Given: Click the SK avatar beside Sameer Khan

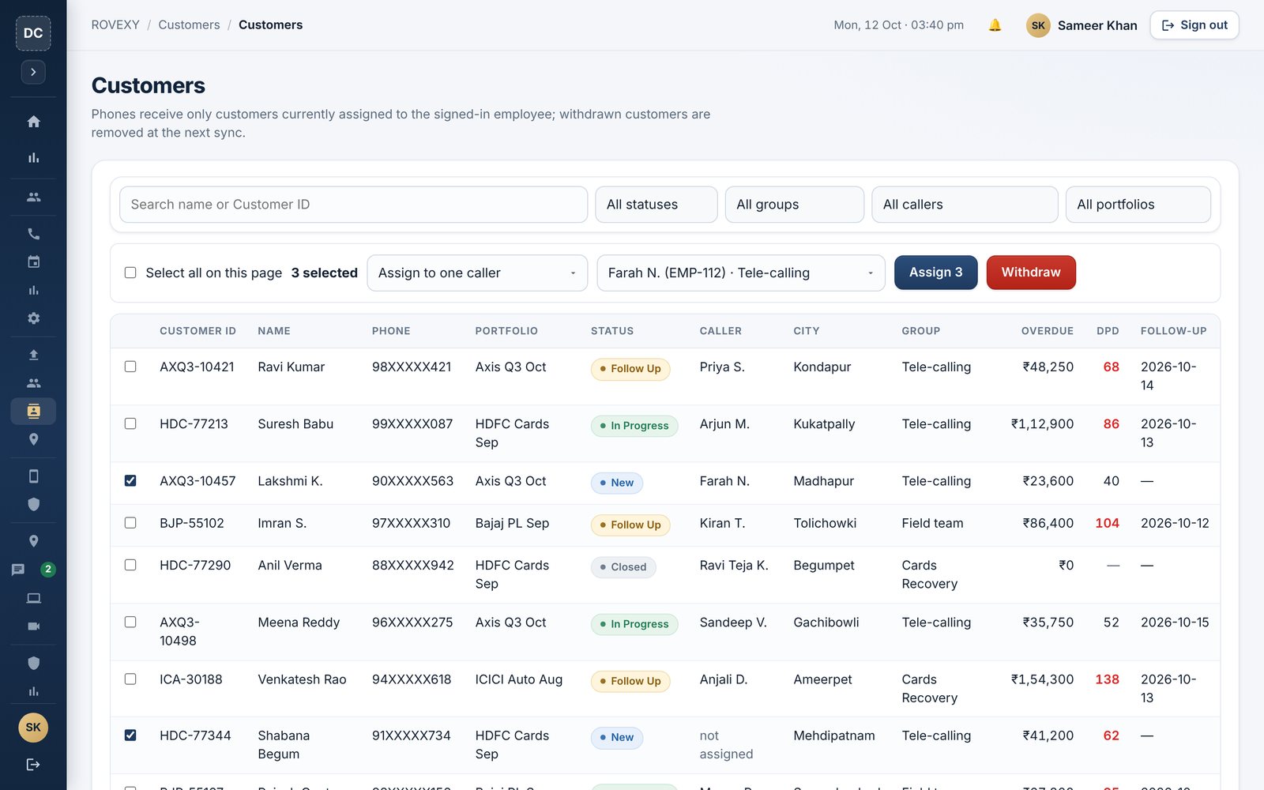Looking at the screenshot, I should 1038,25.
